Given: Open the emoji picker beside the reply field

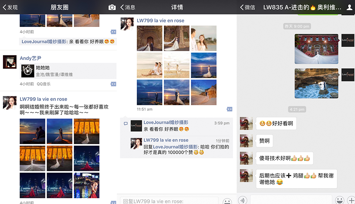Looking at the screenshot, I should pyautogui.click(x=227, y=201).
